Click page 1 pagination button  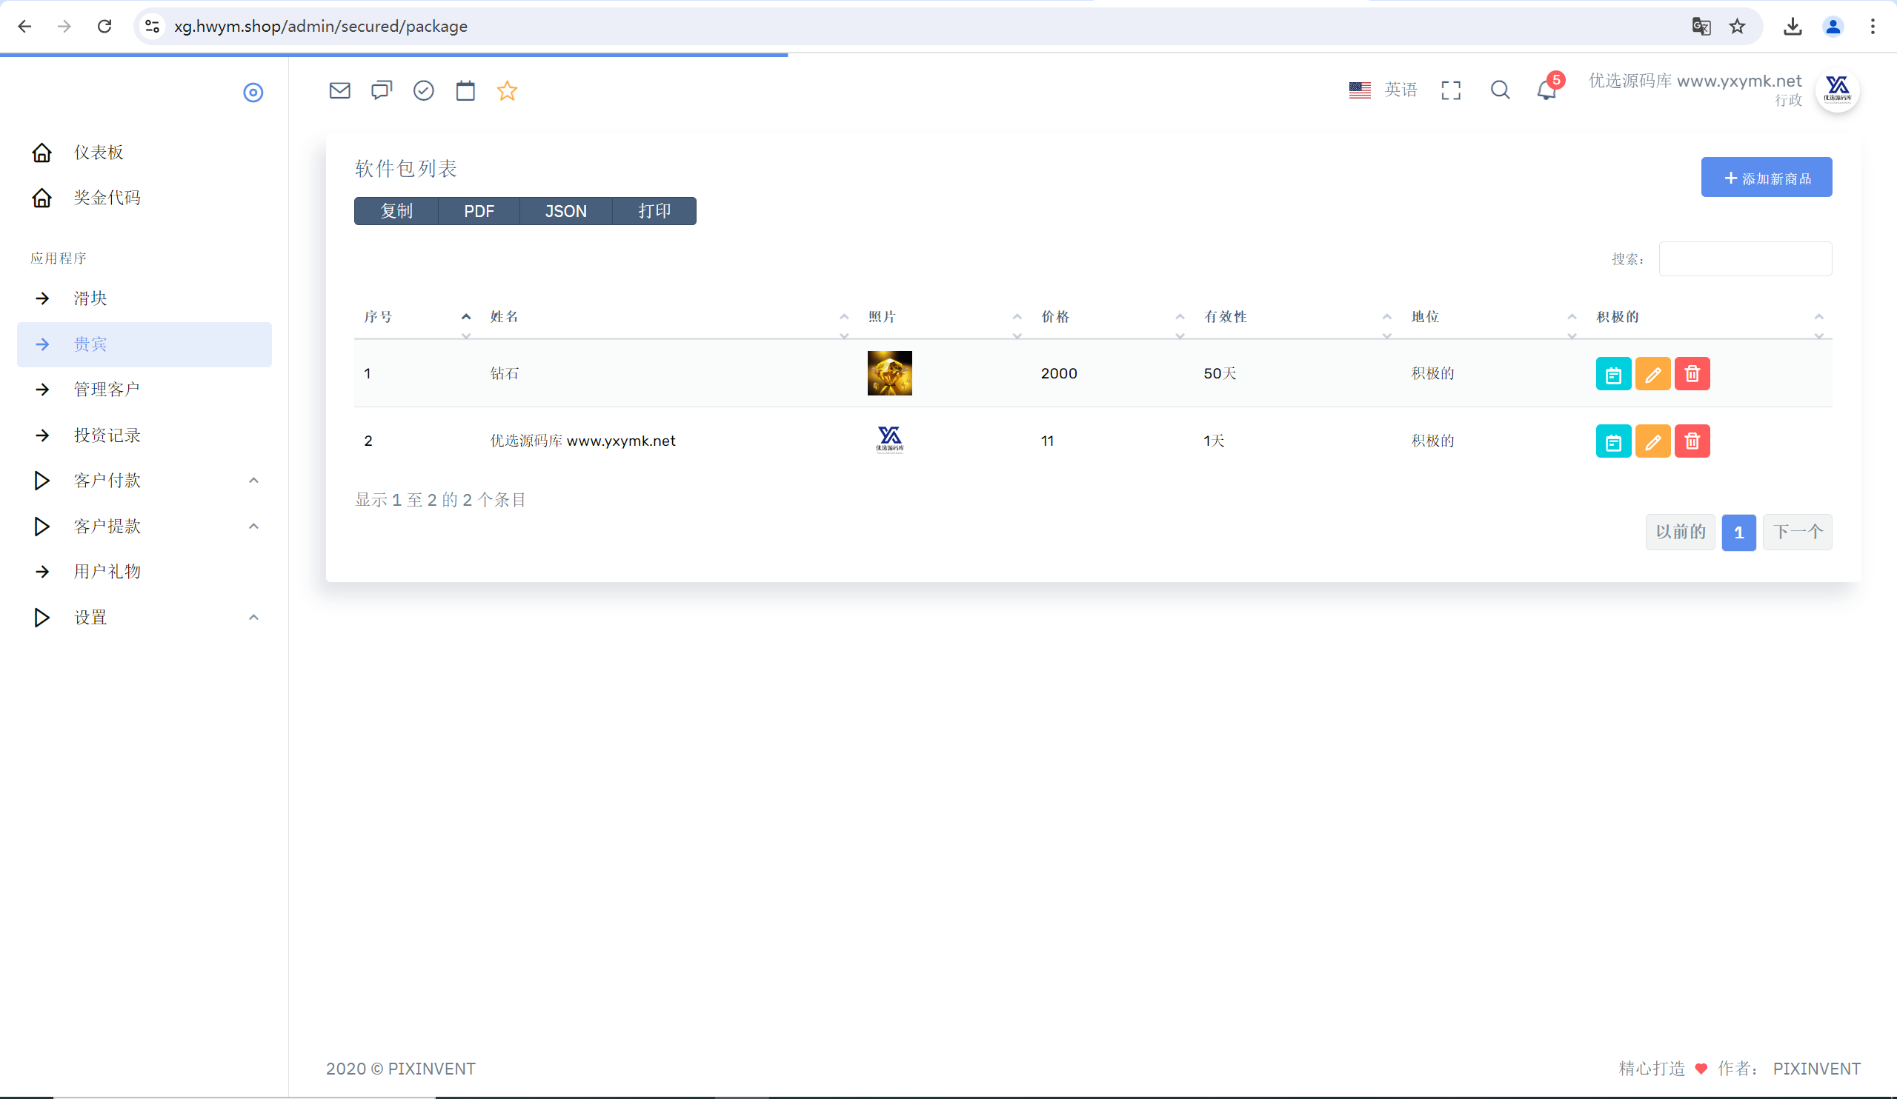[1739, 532]
